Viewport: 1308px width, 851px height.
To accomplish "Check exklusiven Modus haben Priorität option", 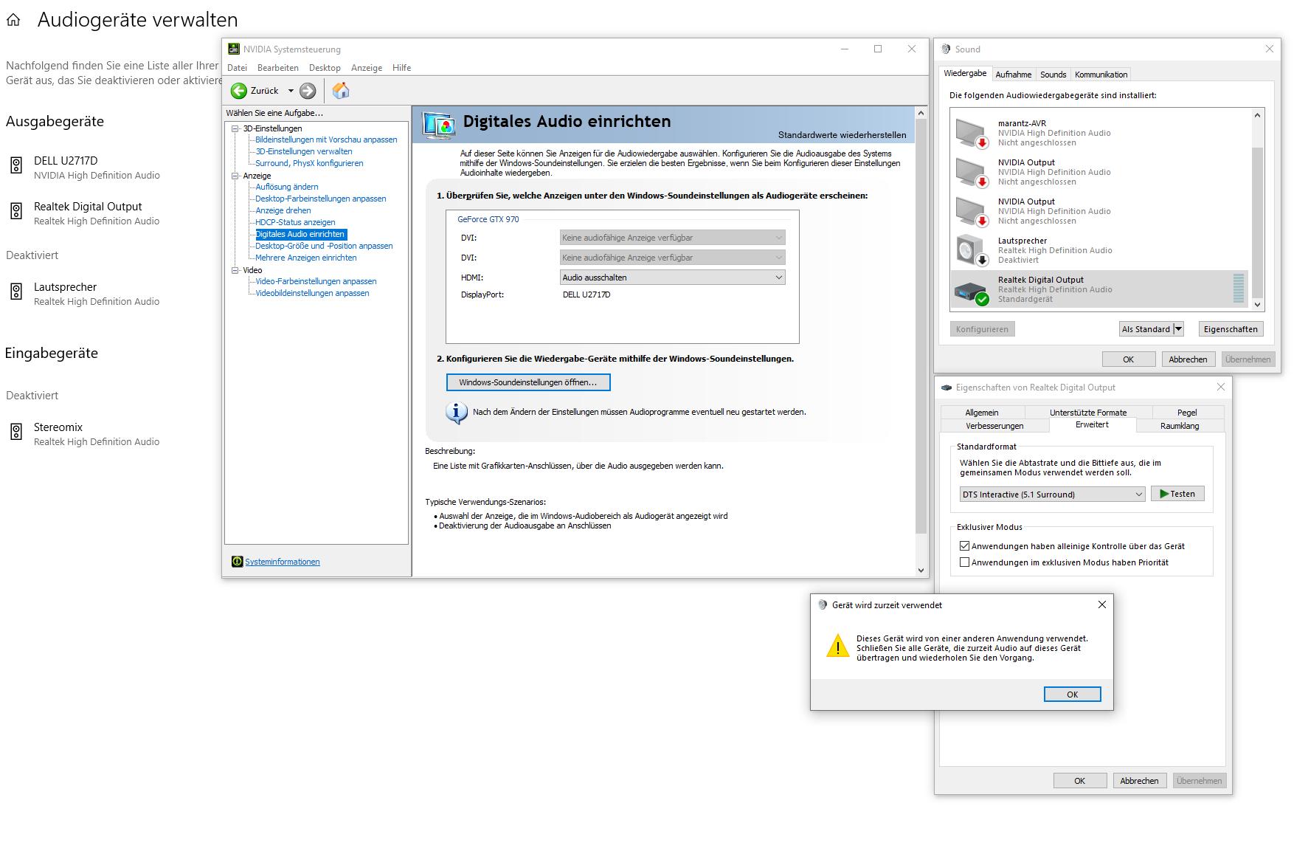I will (964, 562).
